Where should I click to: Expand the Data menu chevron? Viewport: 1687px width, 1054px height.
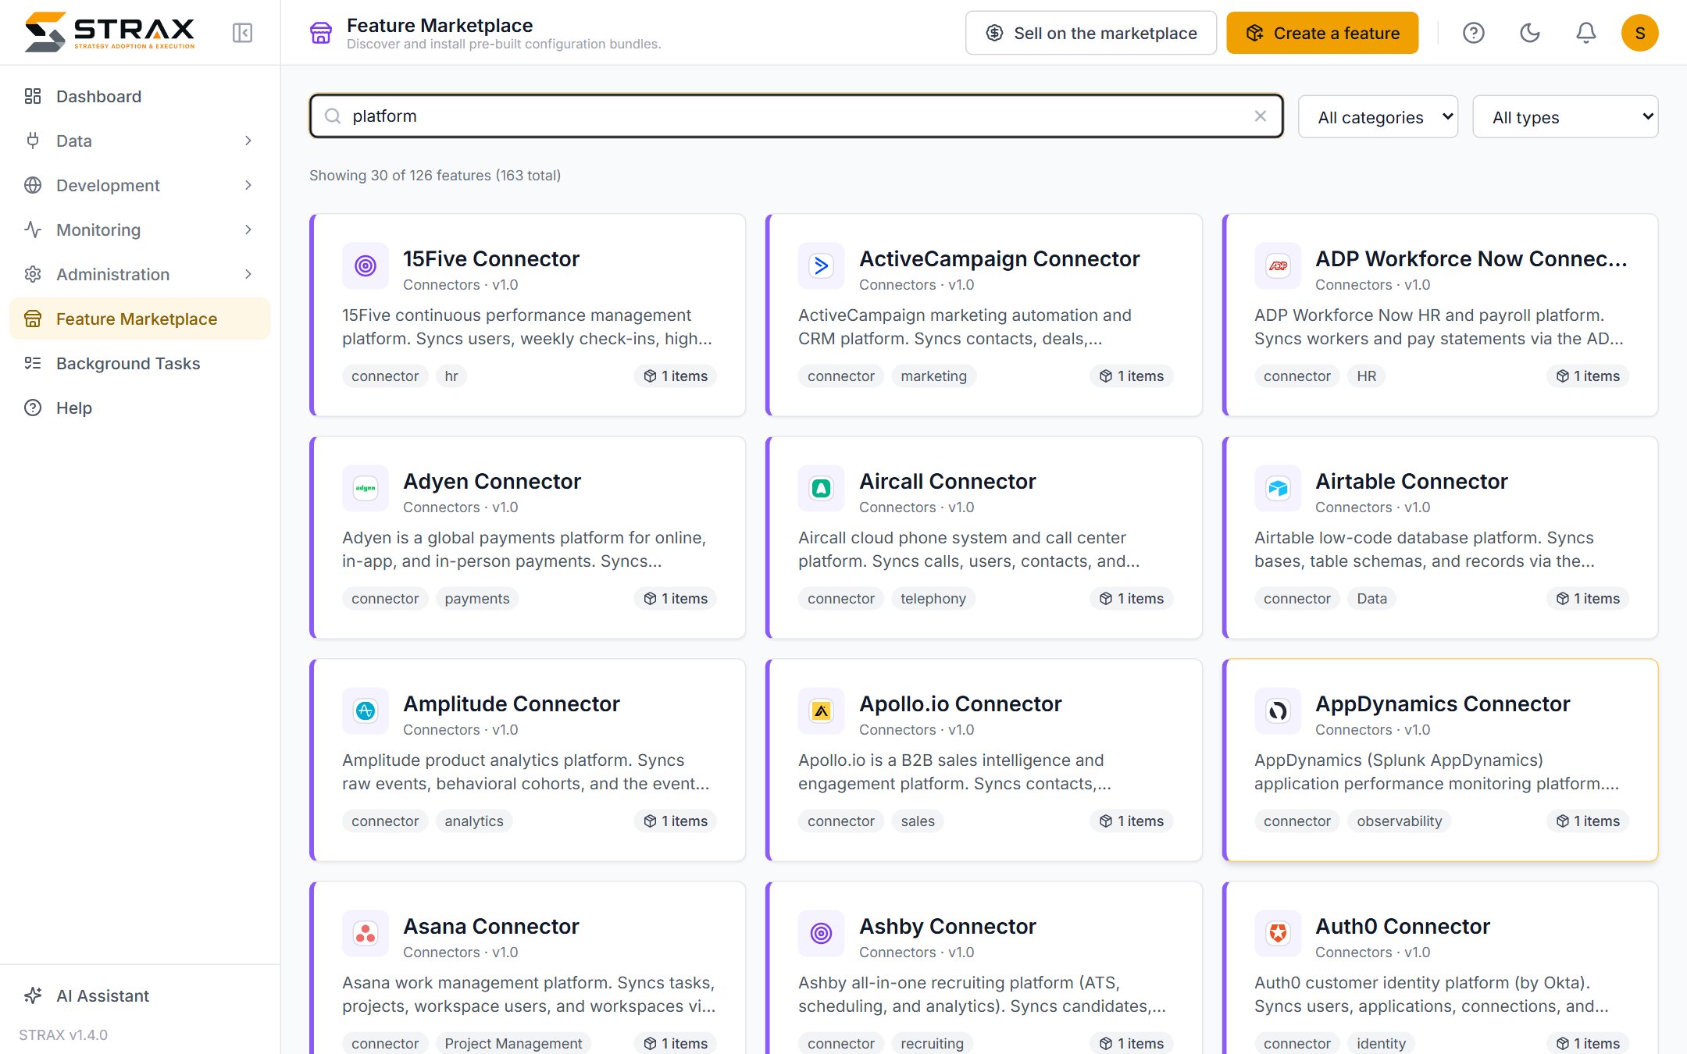248,141
